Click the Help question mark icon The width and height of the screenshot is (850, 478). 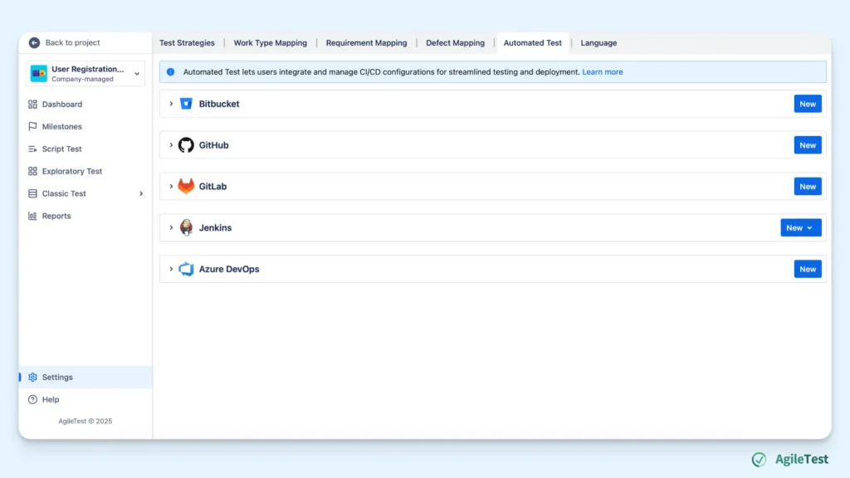[x=32, y=399]
